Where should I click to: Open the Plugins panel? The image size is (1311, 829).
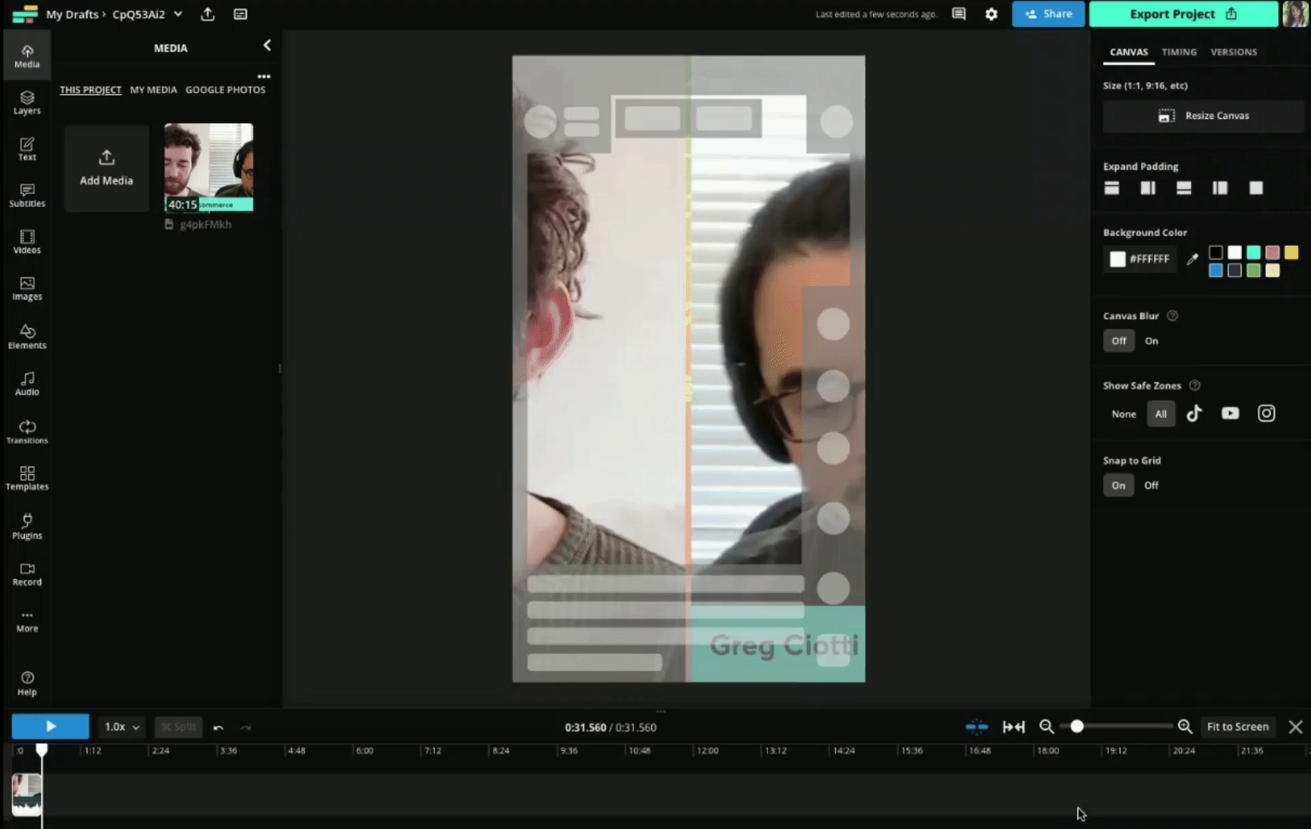click(27, 526)
